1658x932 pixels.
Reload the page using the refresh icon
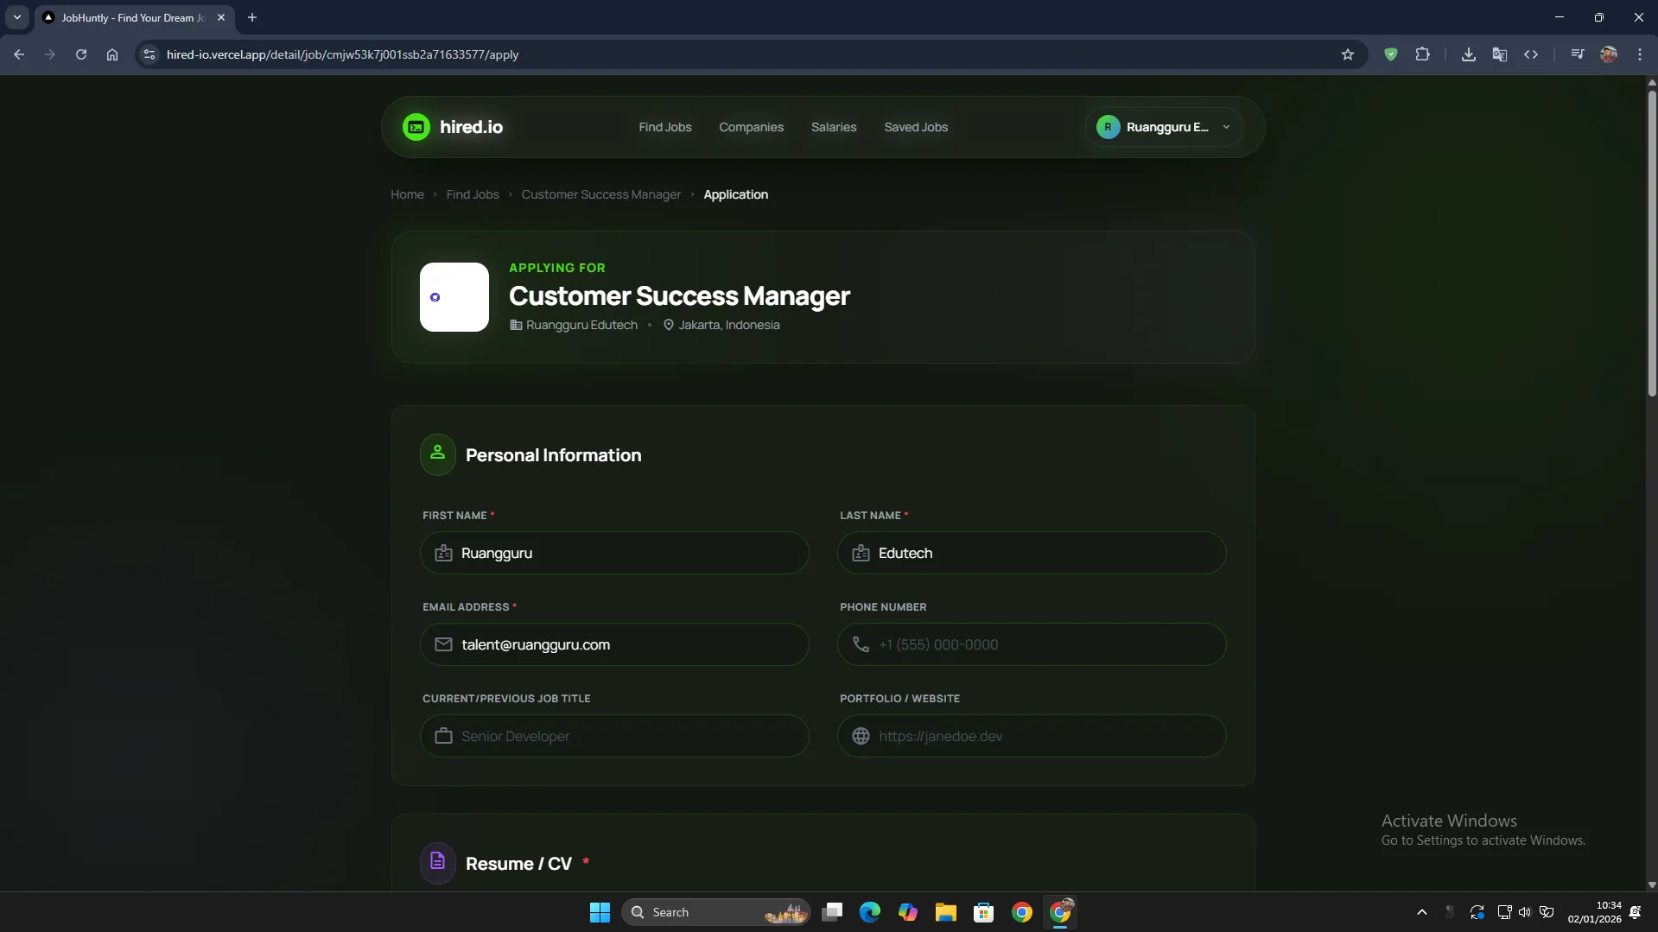(81, 54)
